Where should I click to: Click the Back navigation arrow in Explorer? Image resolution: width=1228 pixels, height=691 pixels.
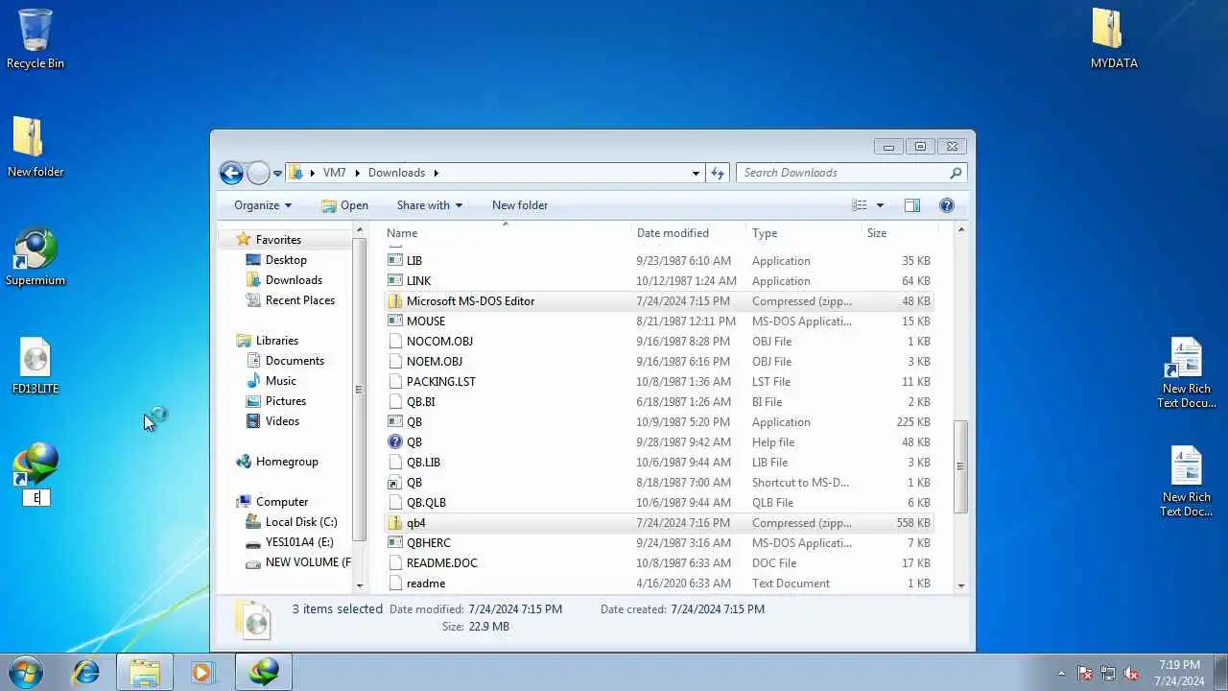click(231, 173)
